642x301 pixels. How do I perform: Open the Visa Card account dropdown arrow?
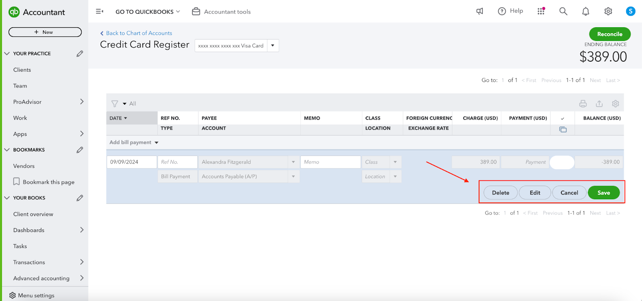(x=273, y=45)
